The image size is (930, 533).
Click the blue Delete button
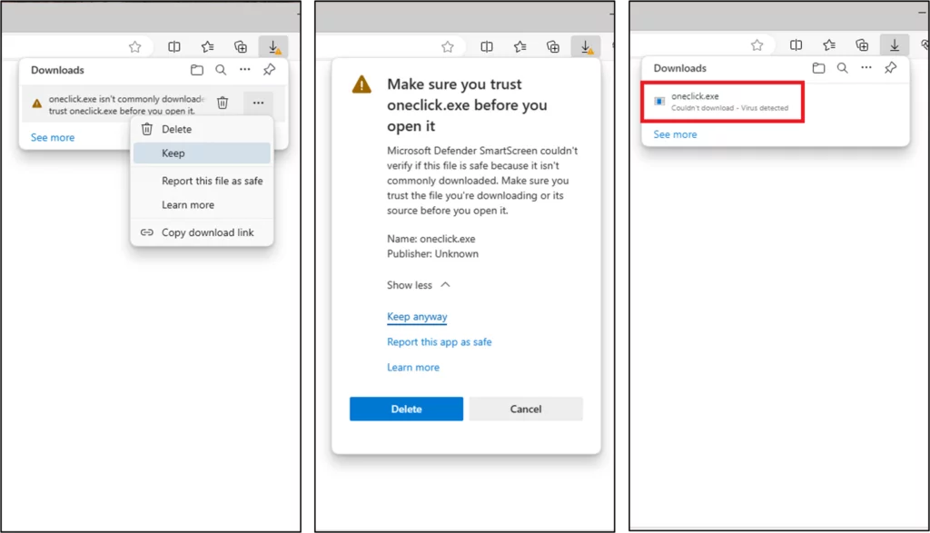coord(406,410)
